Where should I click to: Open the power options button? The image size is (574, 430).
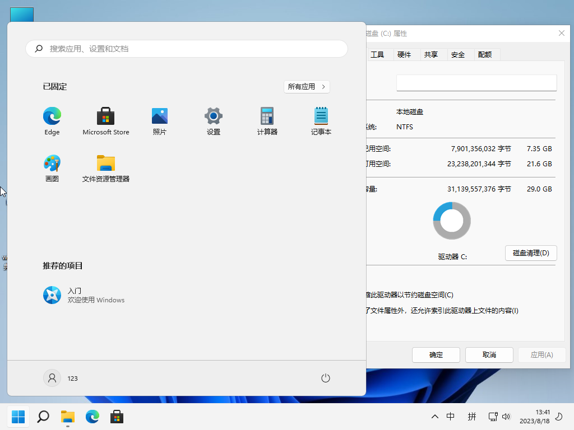(x=326, y=378)
